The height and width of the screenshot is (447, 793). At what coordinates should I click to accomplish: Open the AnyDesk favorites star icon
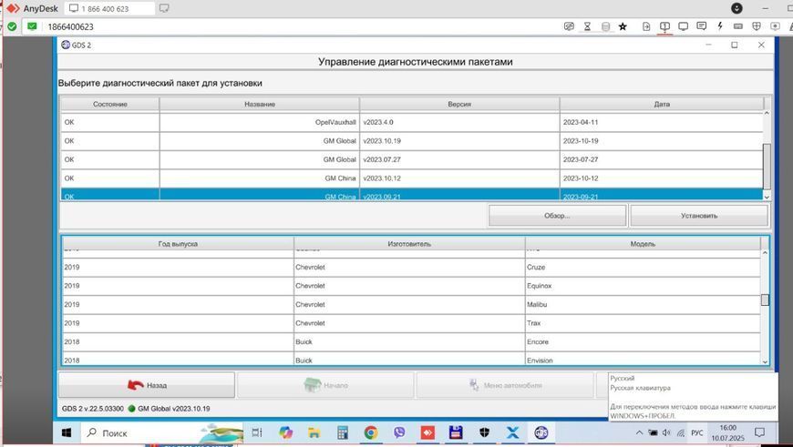click(x=623, y=26)
